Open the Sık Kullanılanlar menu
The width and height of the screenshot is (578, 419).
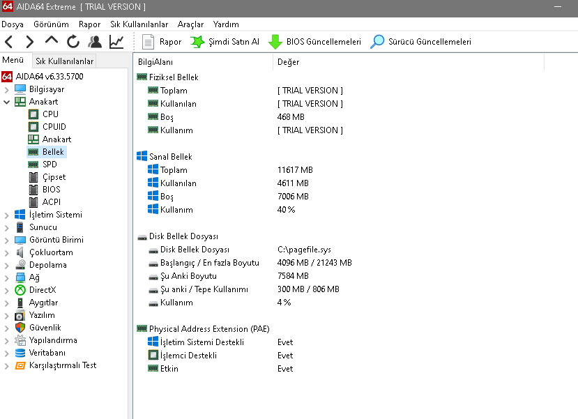tap(139, 24)
